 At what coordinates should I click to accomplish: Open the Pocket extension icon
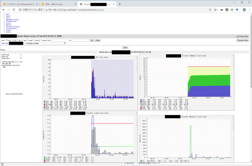point(232,10)
